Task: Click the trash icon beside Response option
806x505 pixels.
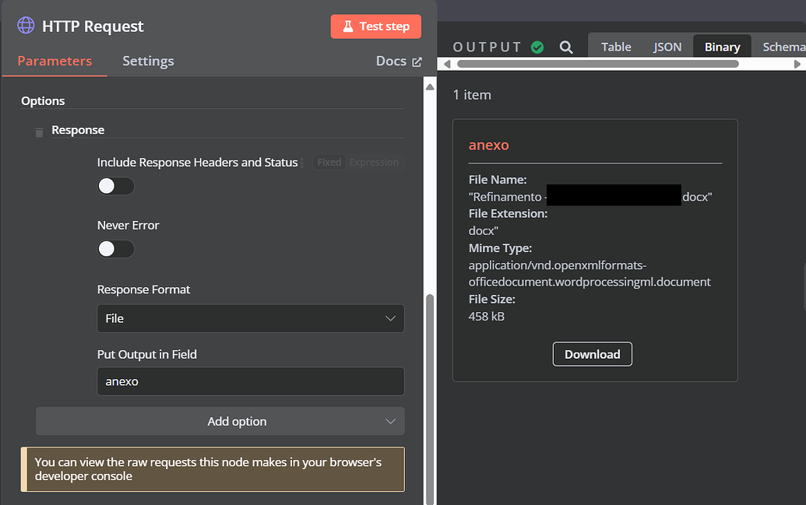Action: click(39, 132)
